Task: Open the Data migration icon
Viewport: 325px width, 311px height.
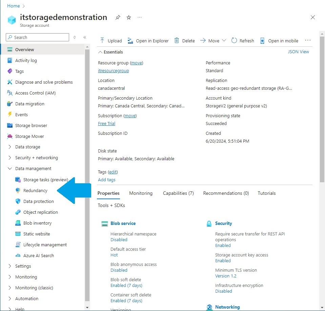Action: [10, 104]
